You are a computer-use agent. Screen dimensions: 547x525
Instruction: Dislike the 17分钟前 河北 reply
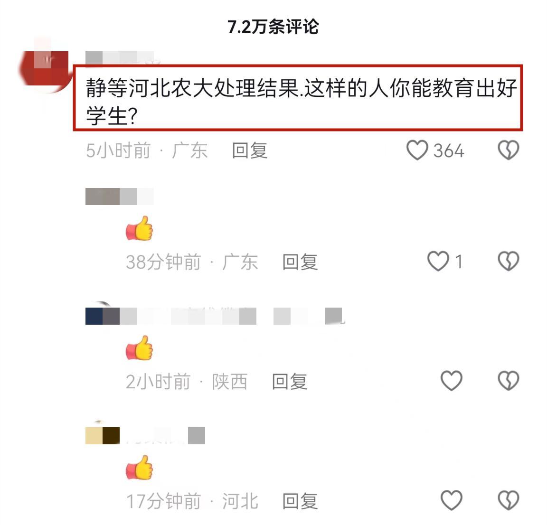point(508,500)
